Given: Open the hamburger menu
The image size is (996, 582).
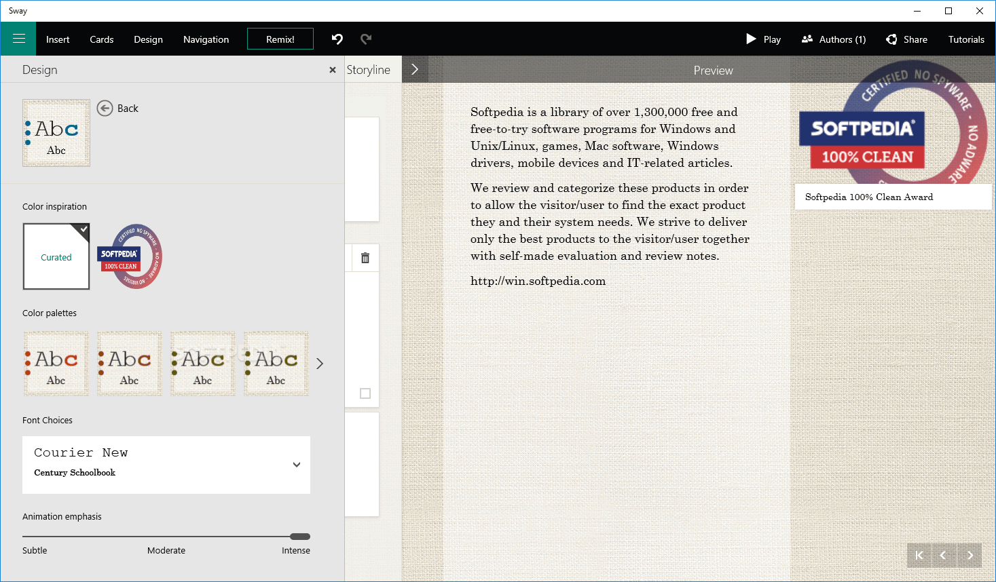Looking at the screenshot, I should click(19, 39).
